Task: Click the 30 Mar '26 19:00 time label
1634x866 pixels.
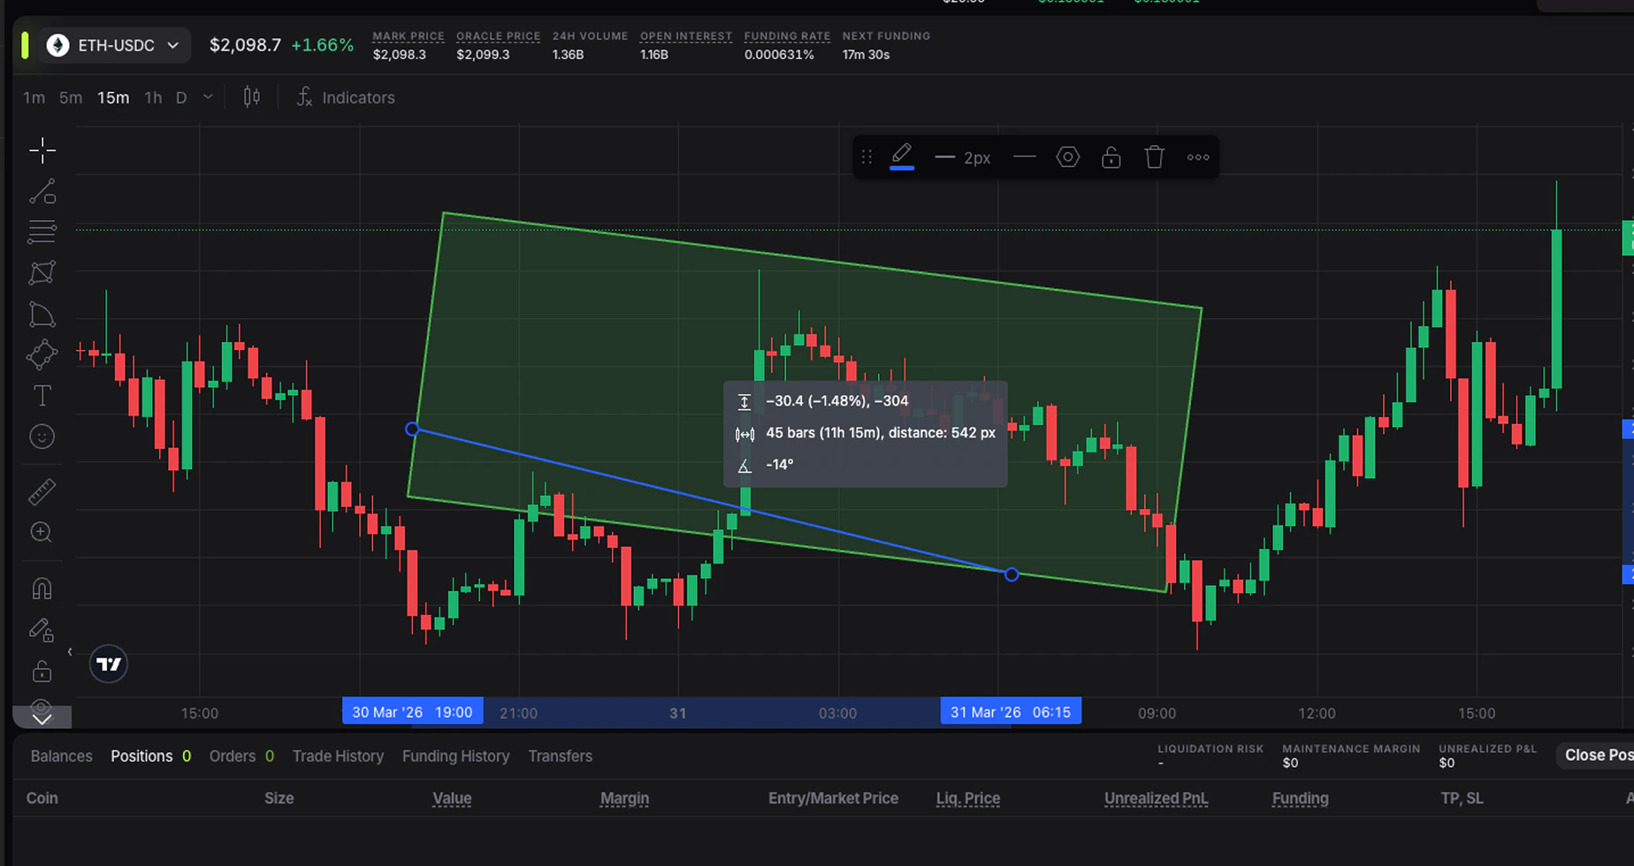Action: (413, 712)
